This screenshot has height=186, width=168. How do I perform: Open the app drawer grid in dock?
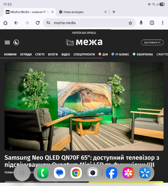tap(22, 173)
